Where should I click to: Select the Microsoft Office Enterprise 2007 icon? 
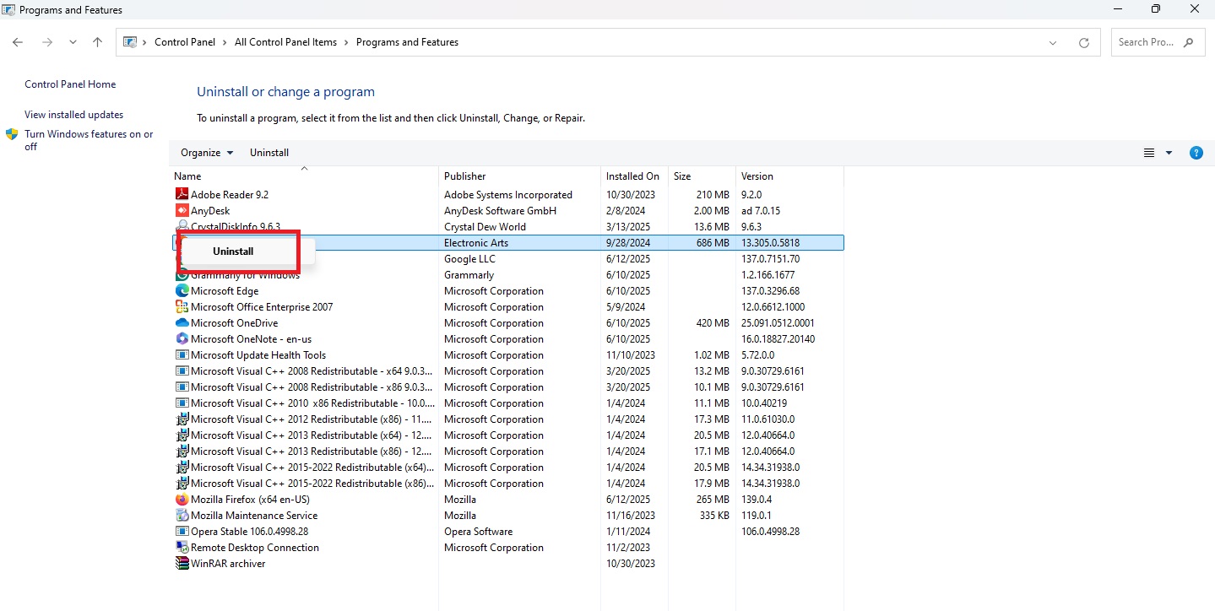(x=182, y=306)
